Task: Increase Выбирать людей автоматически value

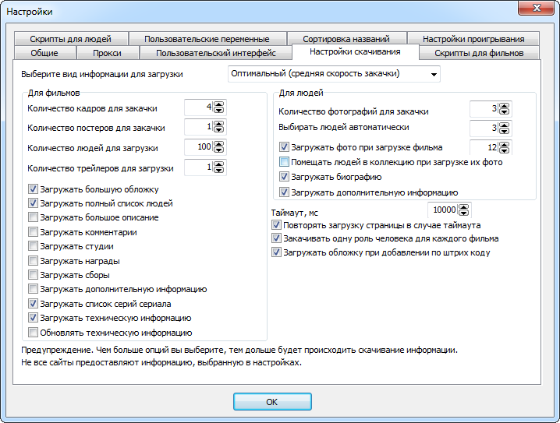Action: (505, 125)
